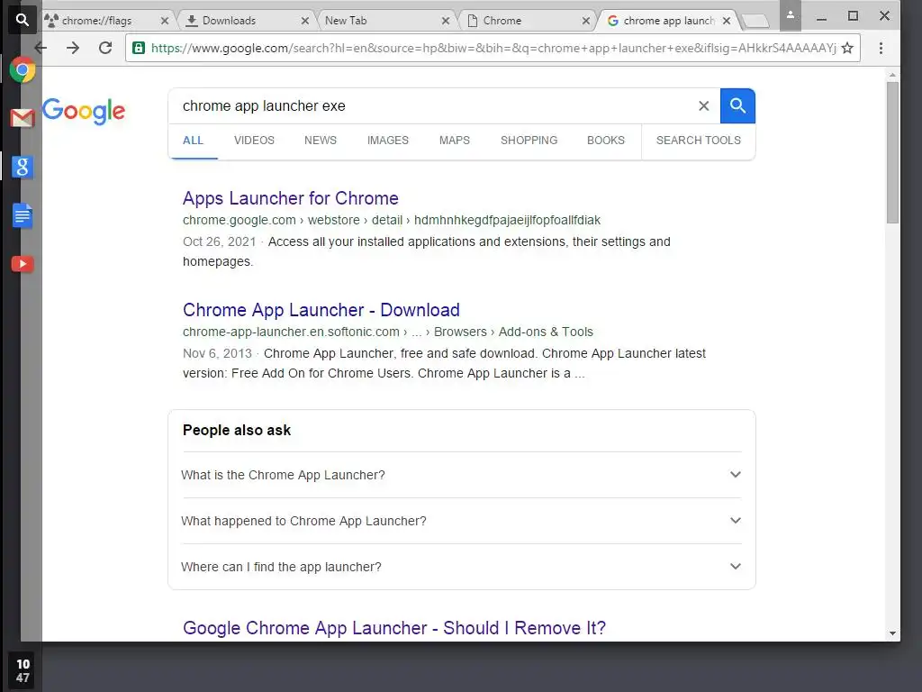Screen dimensions: 922x692
Task: Close the chrome app launcher search tab
Action: point(727,21)
